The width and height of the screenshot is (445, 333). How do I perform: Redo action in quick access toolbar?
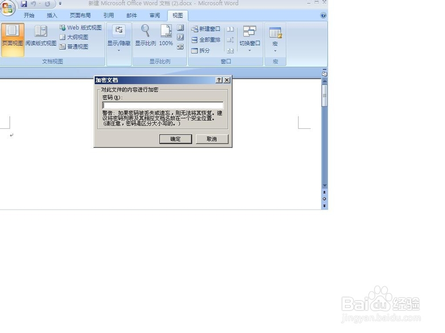[x=48, y=4]
